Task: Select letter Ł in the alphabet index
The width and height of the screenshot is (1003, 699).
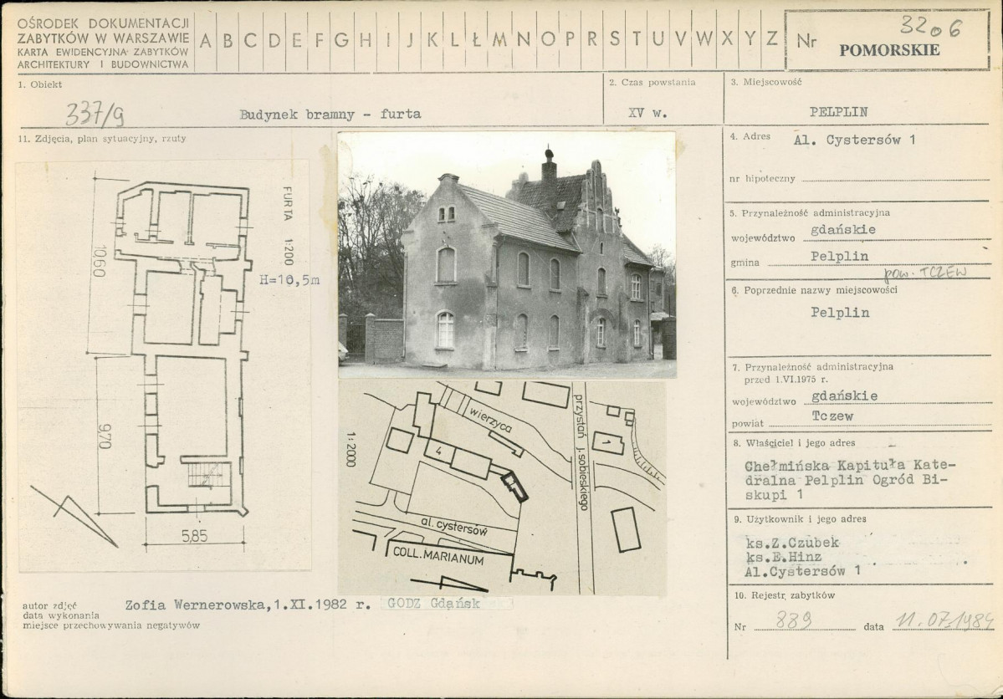Action: (x=477, y=38)
